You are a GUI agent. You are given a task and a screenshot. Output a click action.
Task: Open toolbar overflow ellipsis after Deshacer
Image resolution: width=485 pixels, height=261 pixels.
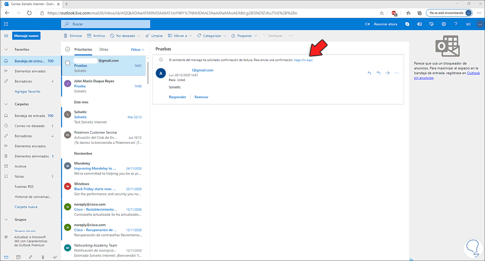290,36
